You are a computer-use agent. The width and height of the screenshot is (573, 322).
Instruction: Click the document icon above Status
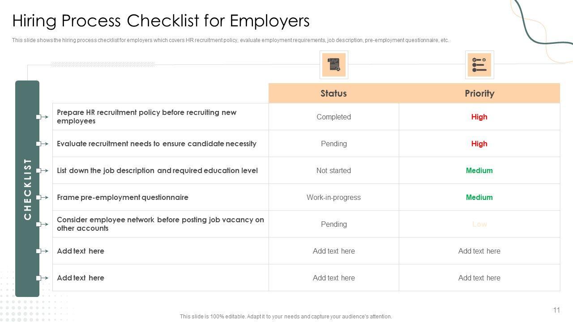point(334,65)
